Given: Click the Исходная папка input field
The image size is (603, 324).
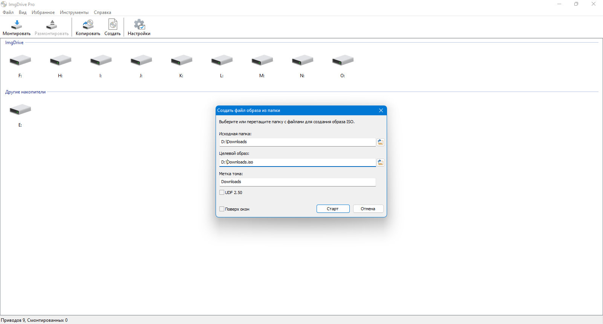Looking at the screenshot, I should click(297, 142).
